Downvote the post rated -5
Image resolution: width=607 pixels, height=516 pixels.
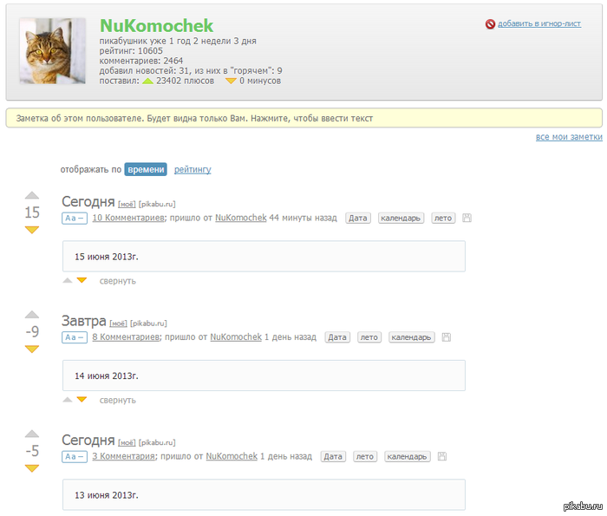tap(32, 468)
